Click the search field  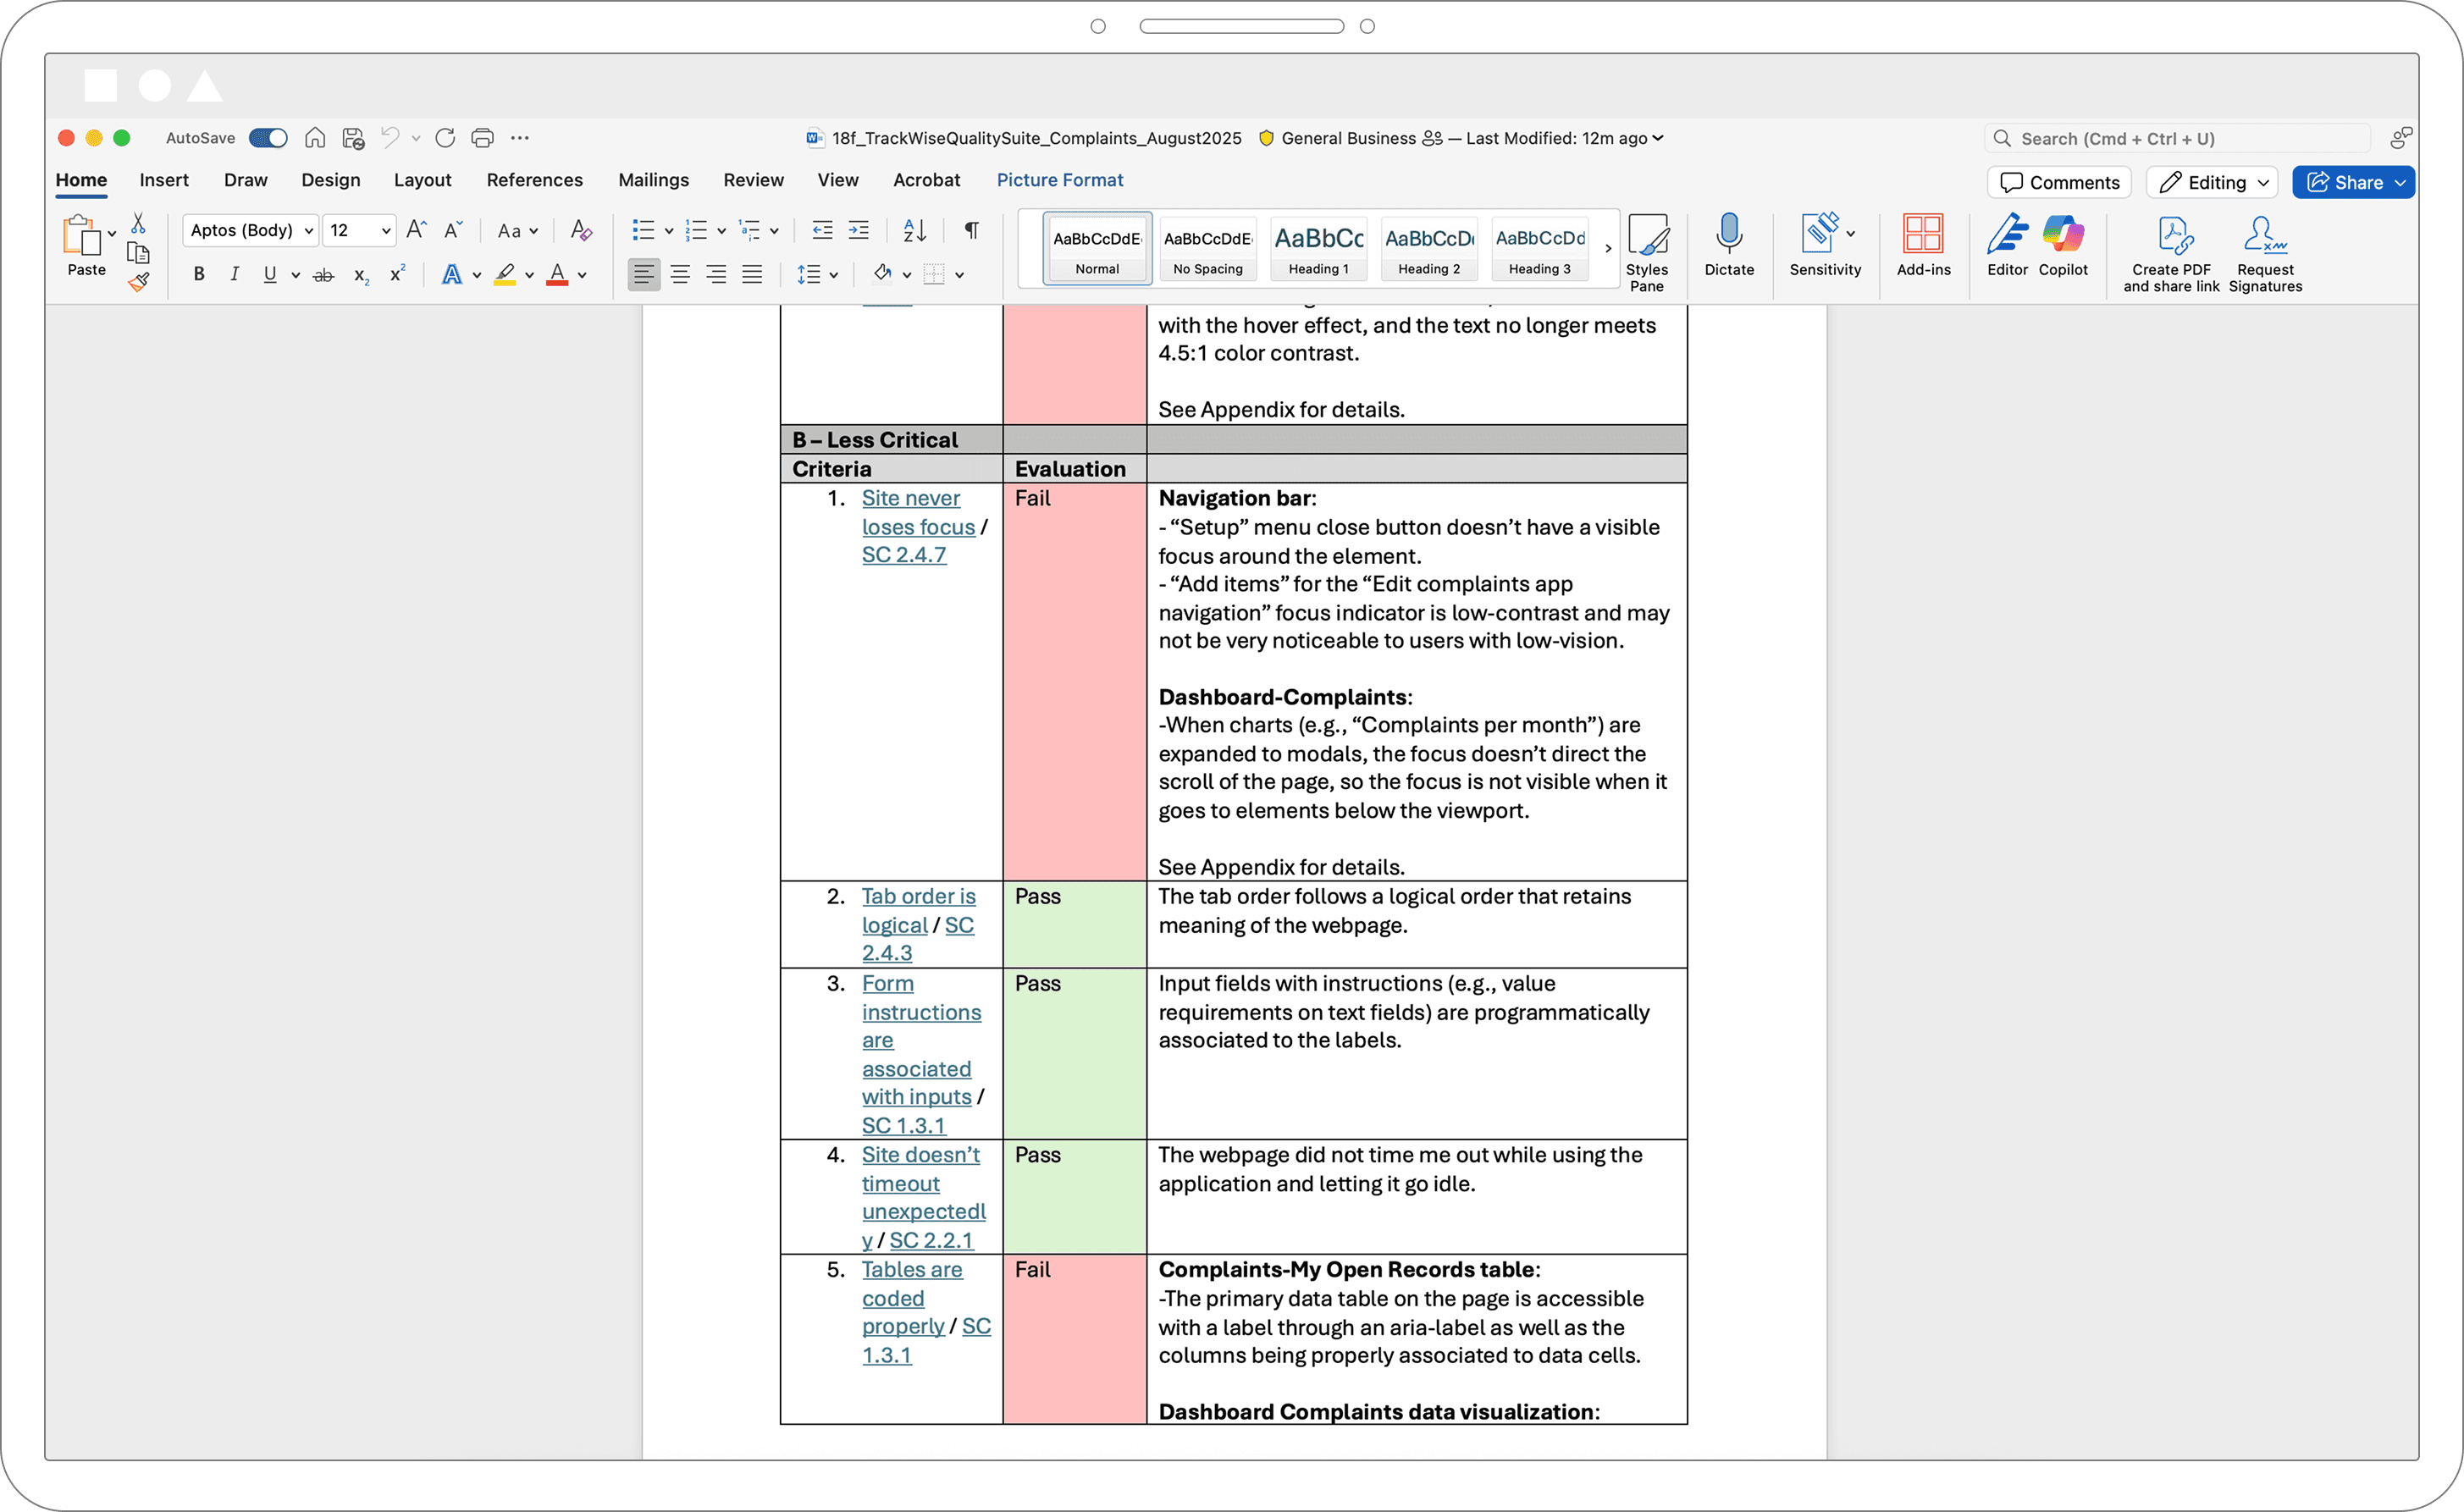(2176, 139)
